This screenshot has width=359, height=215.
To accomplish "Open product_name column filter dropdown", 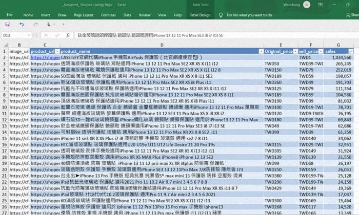I will (x=261, y=51).
